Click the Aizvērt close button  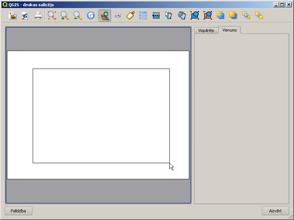275,211
